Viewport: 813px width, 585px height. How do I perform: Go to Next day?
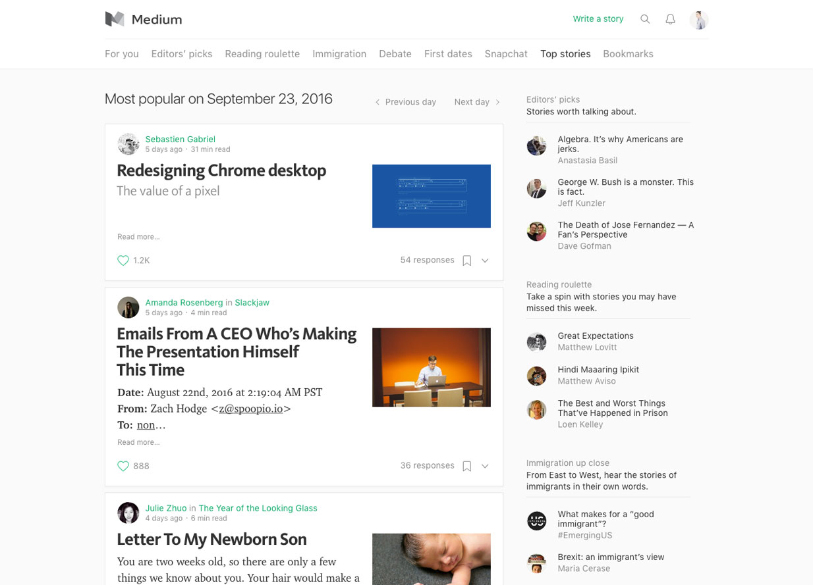click(477, 102)
